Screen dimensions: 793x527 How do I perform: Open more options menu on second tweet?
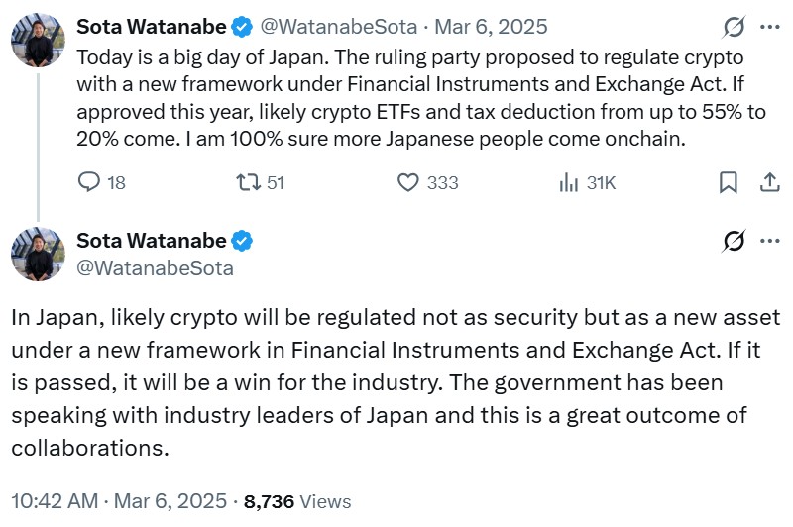pos(769,241)
